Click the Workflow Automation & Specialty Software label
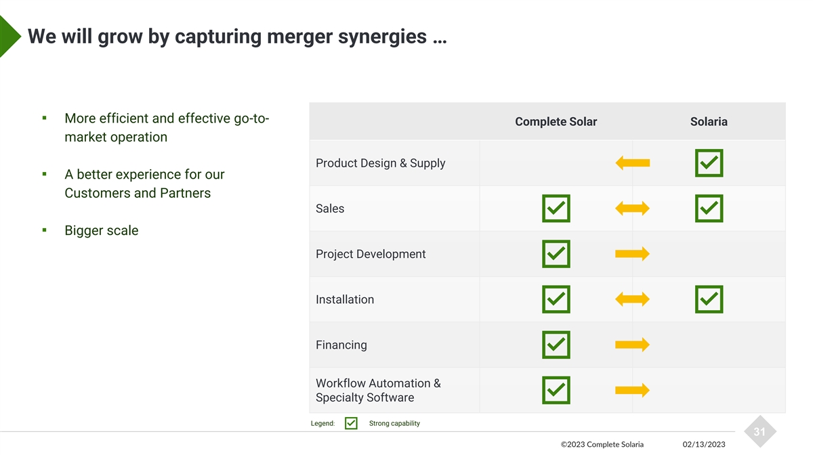This screenshot has width=813, height=457. click(378, 391)
